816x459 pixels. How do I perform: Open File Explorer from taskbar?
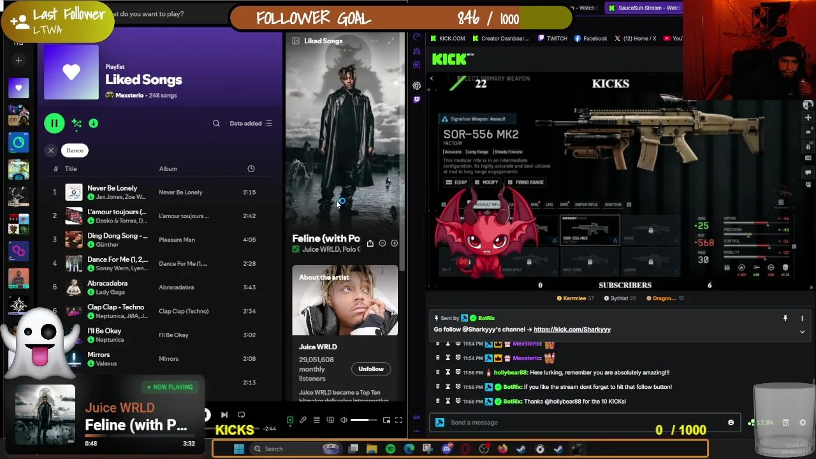(x=372, y=449)
